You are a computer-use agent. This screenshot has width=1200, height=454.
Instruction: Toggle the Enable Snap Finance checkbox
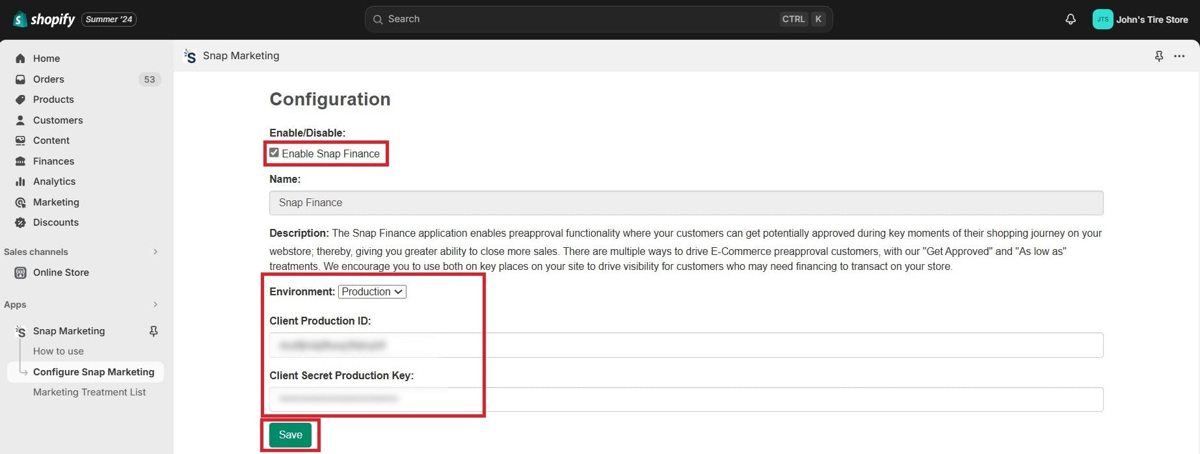point(274,153)
